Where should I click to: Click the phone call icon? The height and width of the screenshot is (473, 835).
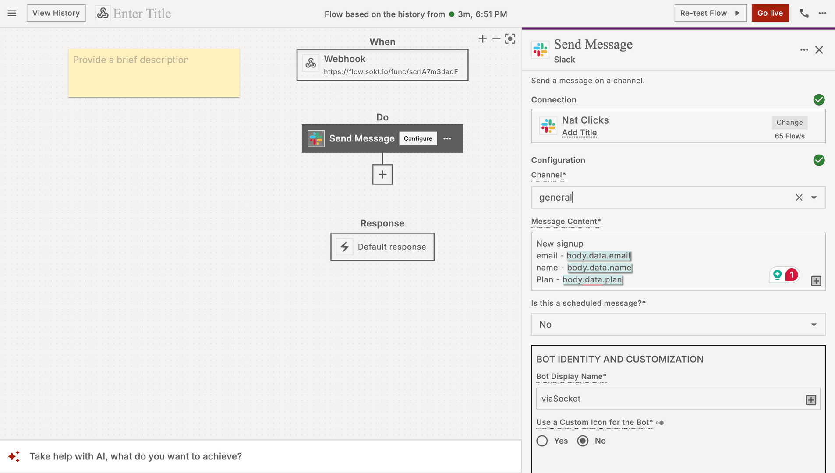click(804, 13)
